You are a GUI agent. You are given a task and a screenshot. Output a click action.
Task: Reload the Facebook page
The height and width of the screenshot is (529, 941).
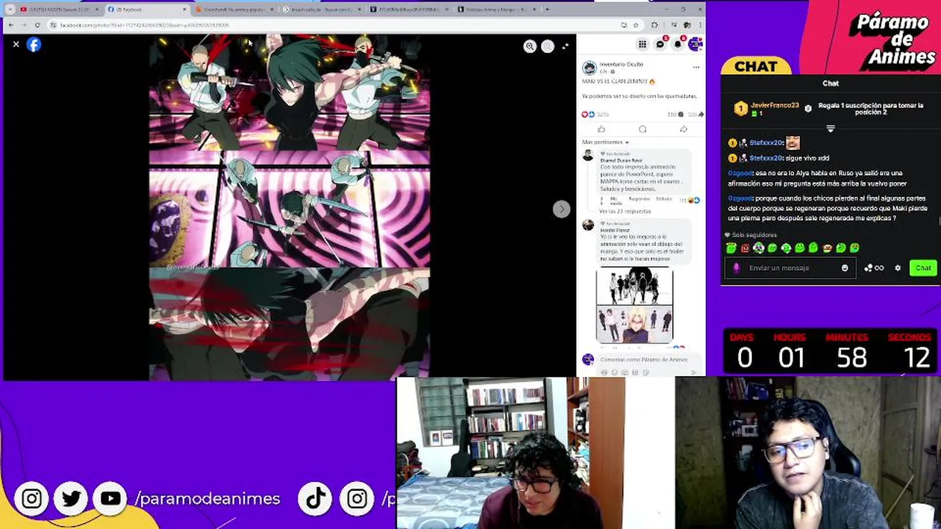(x=37, y=25)
